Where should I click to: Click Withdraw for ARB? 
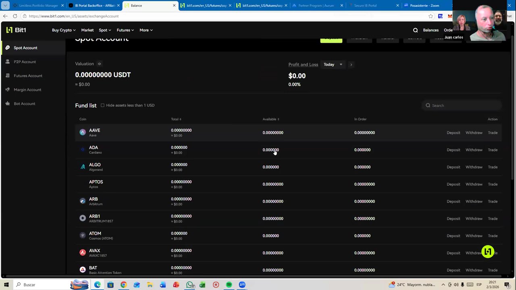pyautogui.click(x=474, y=201)
